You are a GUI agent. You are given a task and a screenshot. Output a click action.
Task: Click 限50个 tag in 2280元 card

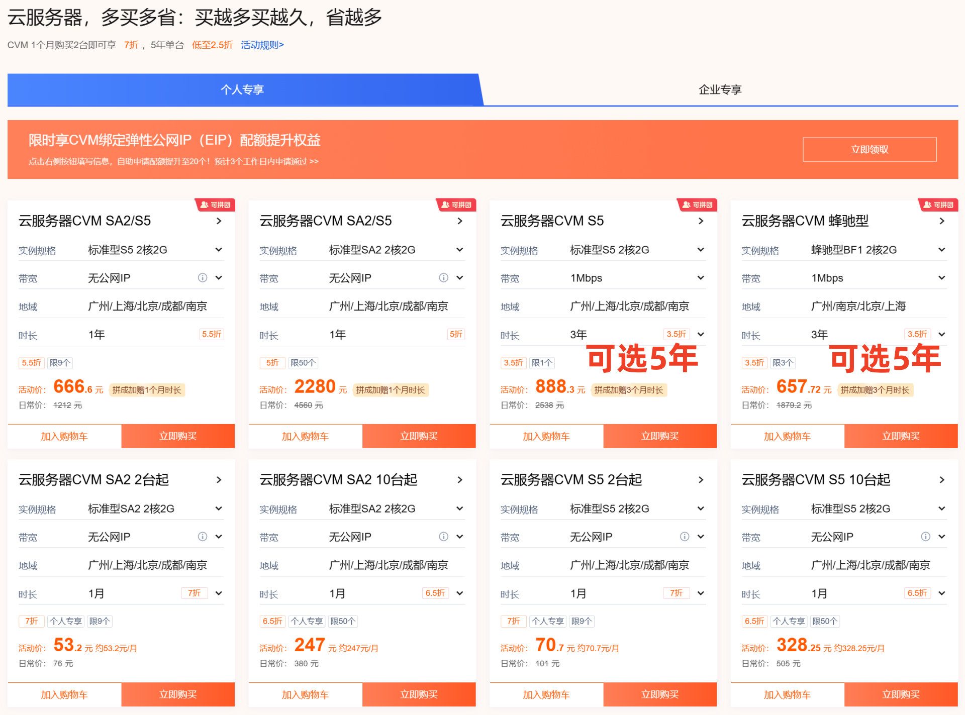[x=303, y=363]
